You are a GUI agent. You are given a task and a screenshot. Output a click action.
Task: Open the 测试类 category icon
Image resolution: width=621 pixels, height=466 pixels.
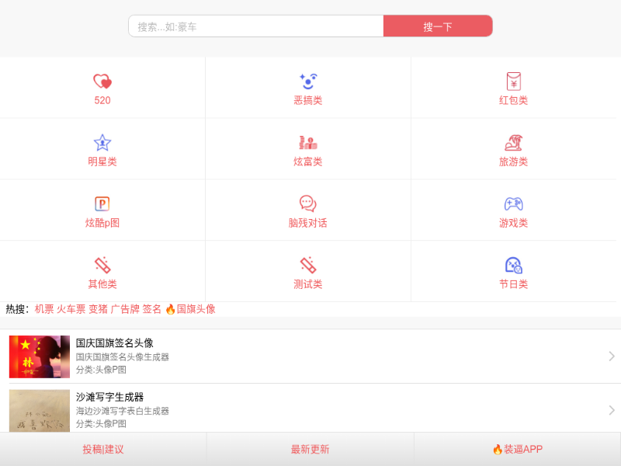(308, 265)
